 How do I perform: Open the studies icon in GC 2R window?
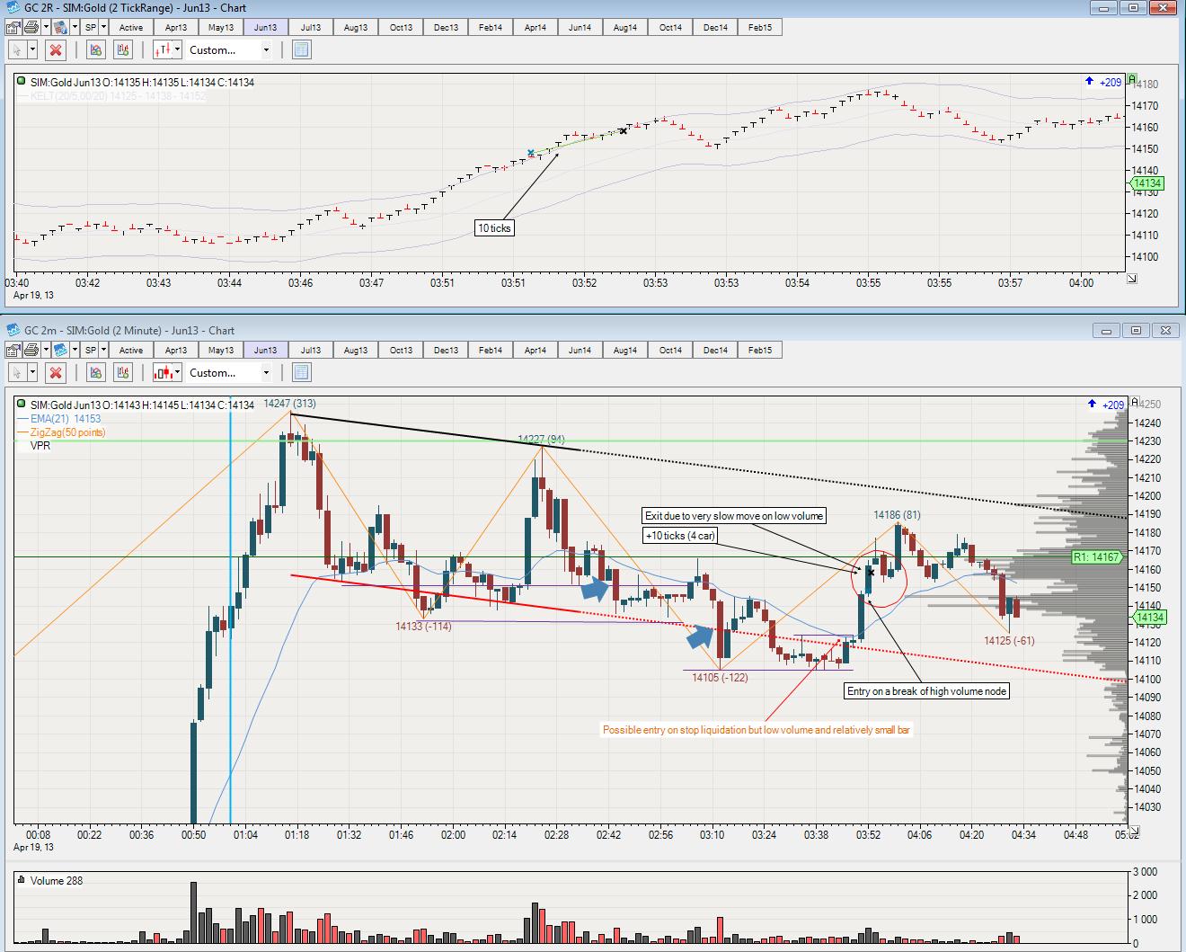[x=96, y=49]
